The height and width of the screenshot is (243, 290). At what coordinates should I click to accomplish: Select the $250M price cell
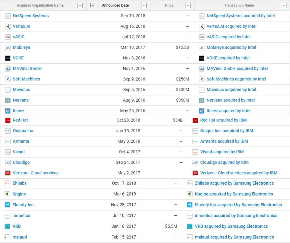183,79
